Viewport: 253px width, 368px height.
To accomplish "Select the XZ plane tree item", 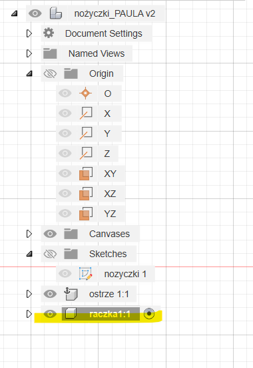I will point(91,194).
